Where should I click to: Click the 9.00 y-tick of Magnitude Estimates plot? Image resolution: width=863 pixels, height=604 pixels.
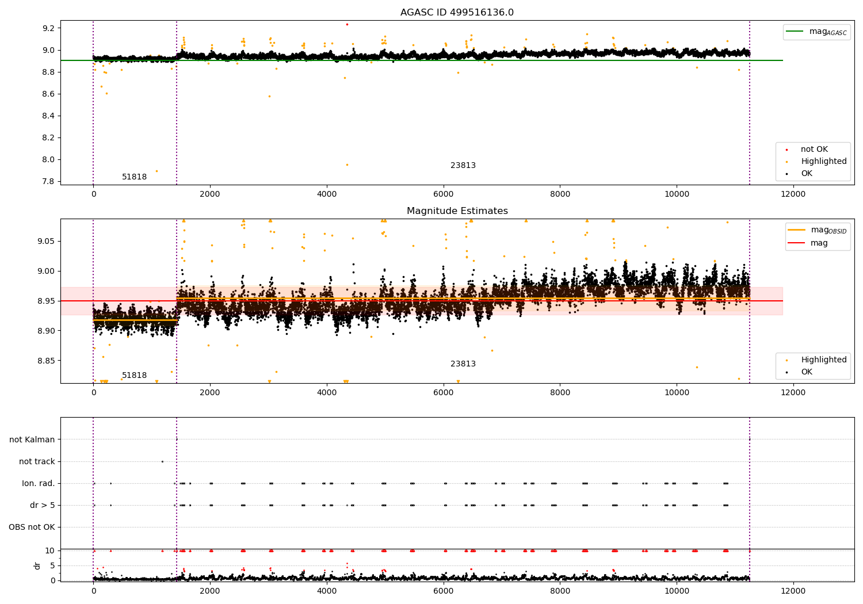47,271
